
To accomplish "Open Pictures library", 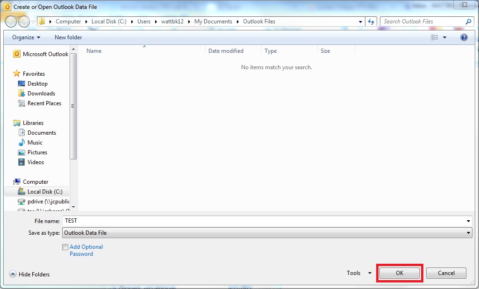I will pyautogui.click(x=37, y=152).
